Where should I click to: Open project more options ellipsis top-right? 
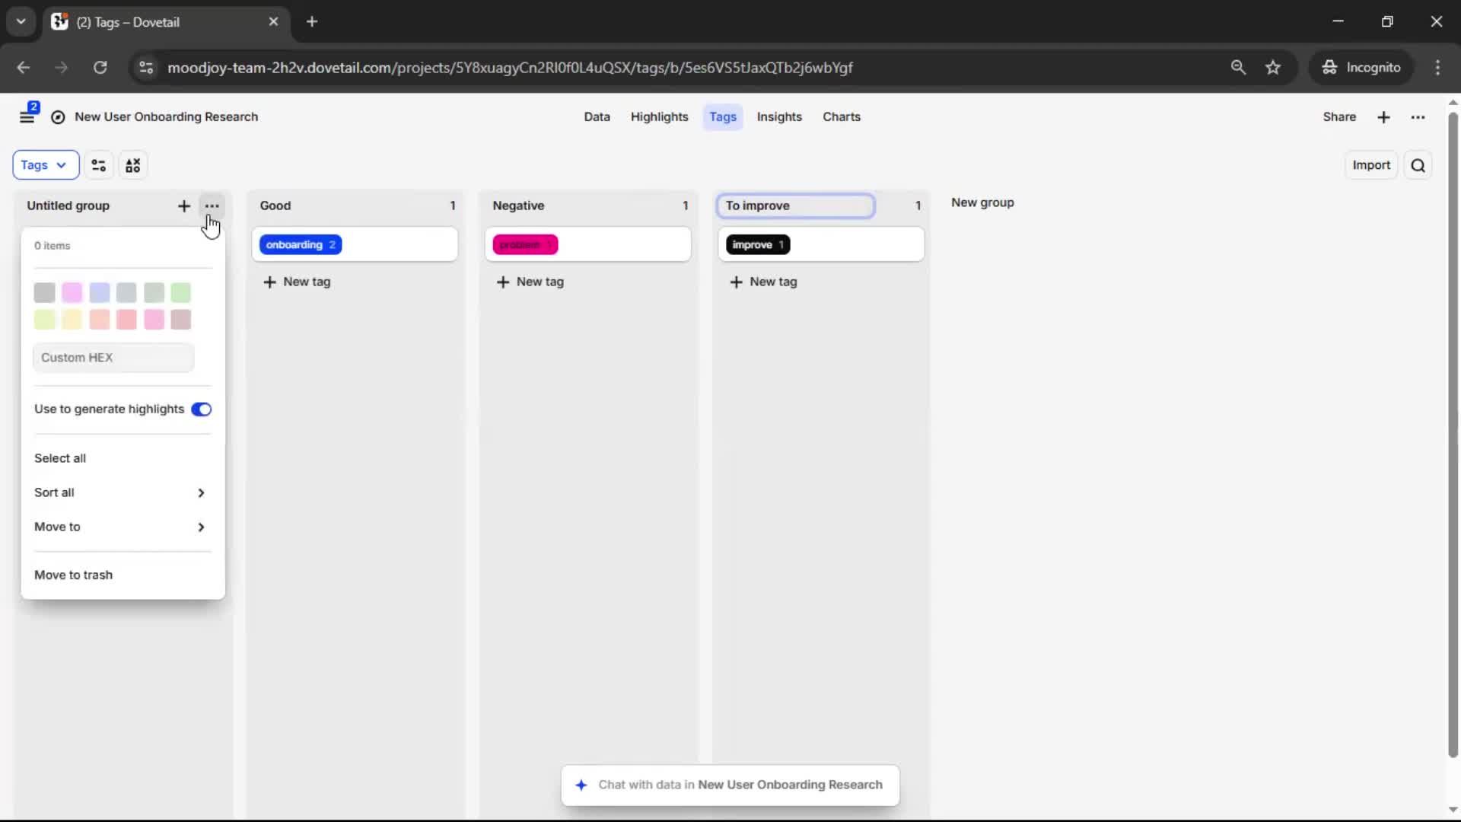click(1418, 117)
